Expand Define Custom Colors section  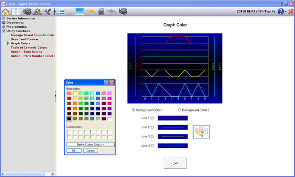pyautogui.click(x=90, y=144)
